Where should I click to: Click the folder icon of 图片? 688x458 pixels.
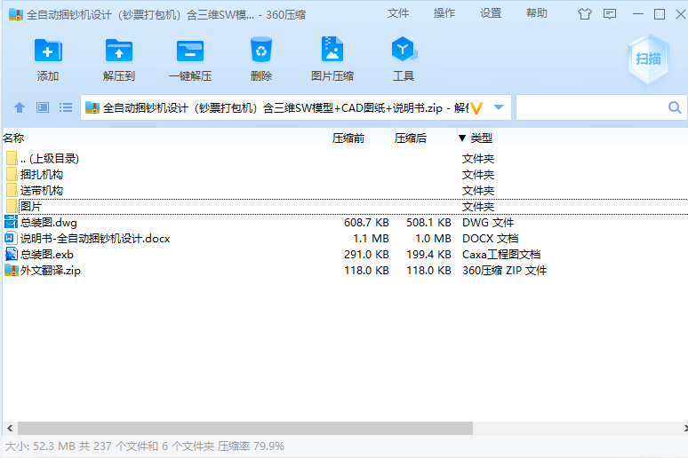[x=12, y=206]
